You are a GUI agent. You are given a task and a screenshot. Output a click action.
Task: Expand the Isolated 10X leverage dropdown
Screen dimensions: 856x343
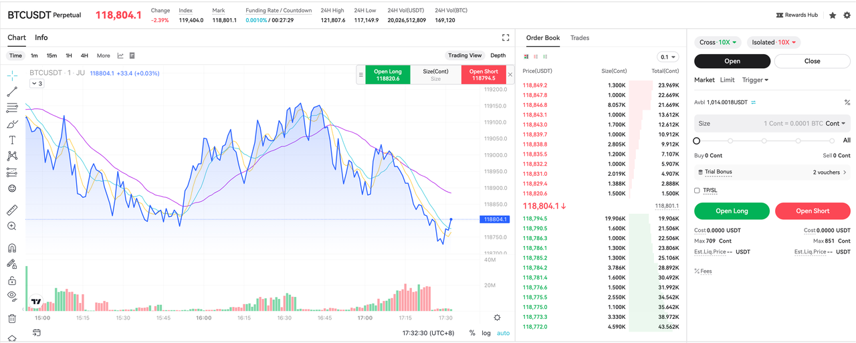click(x=774, y=42)
